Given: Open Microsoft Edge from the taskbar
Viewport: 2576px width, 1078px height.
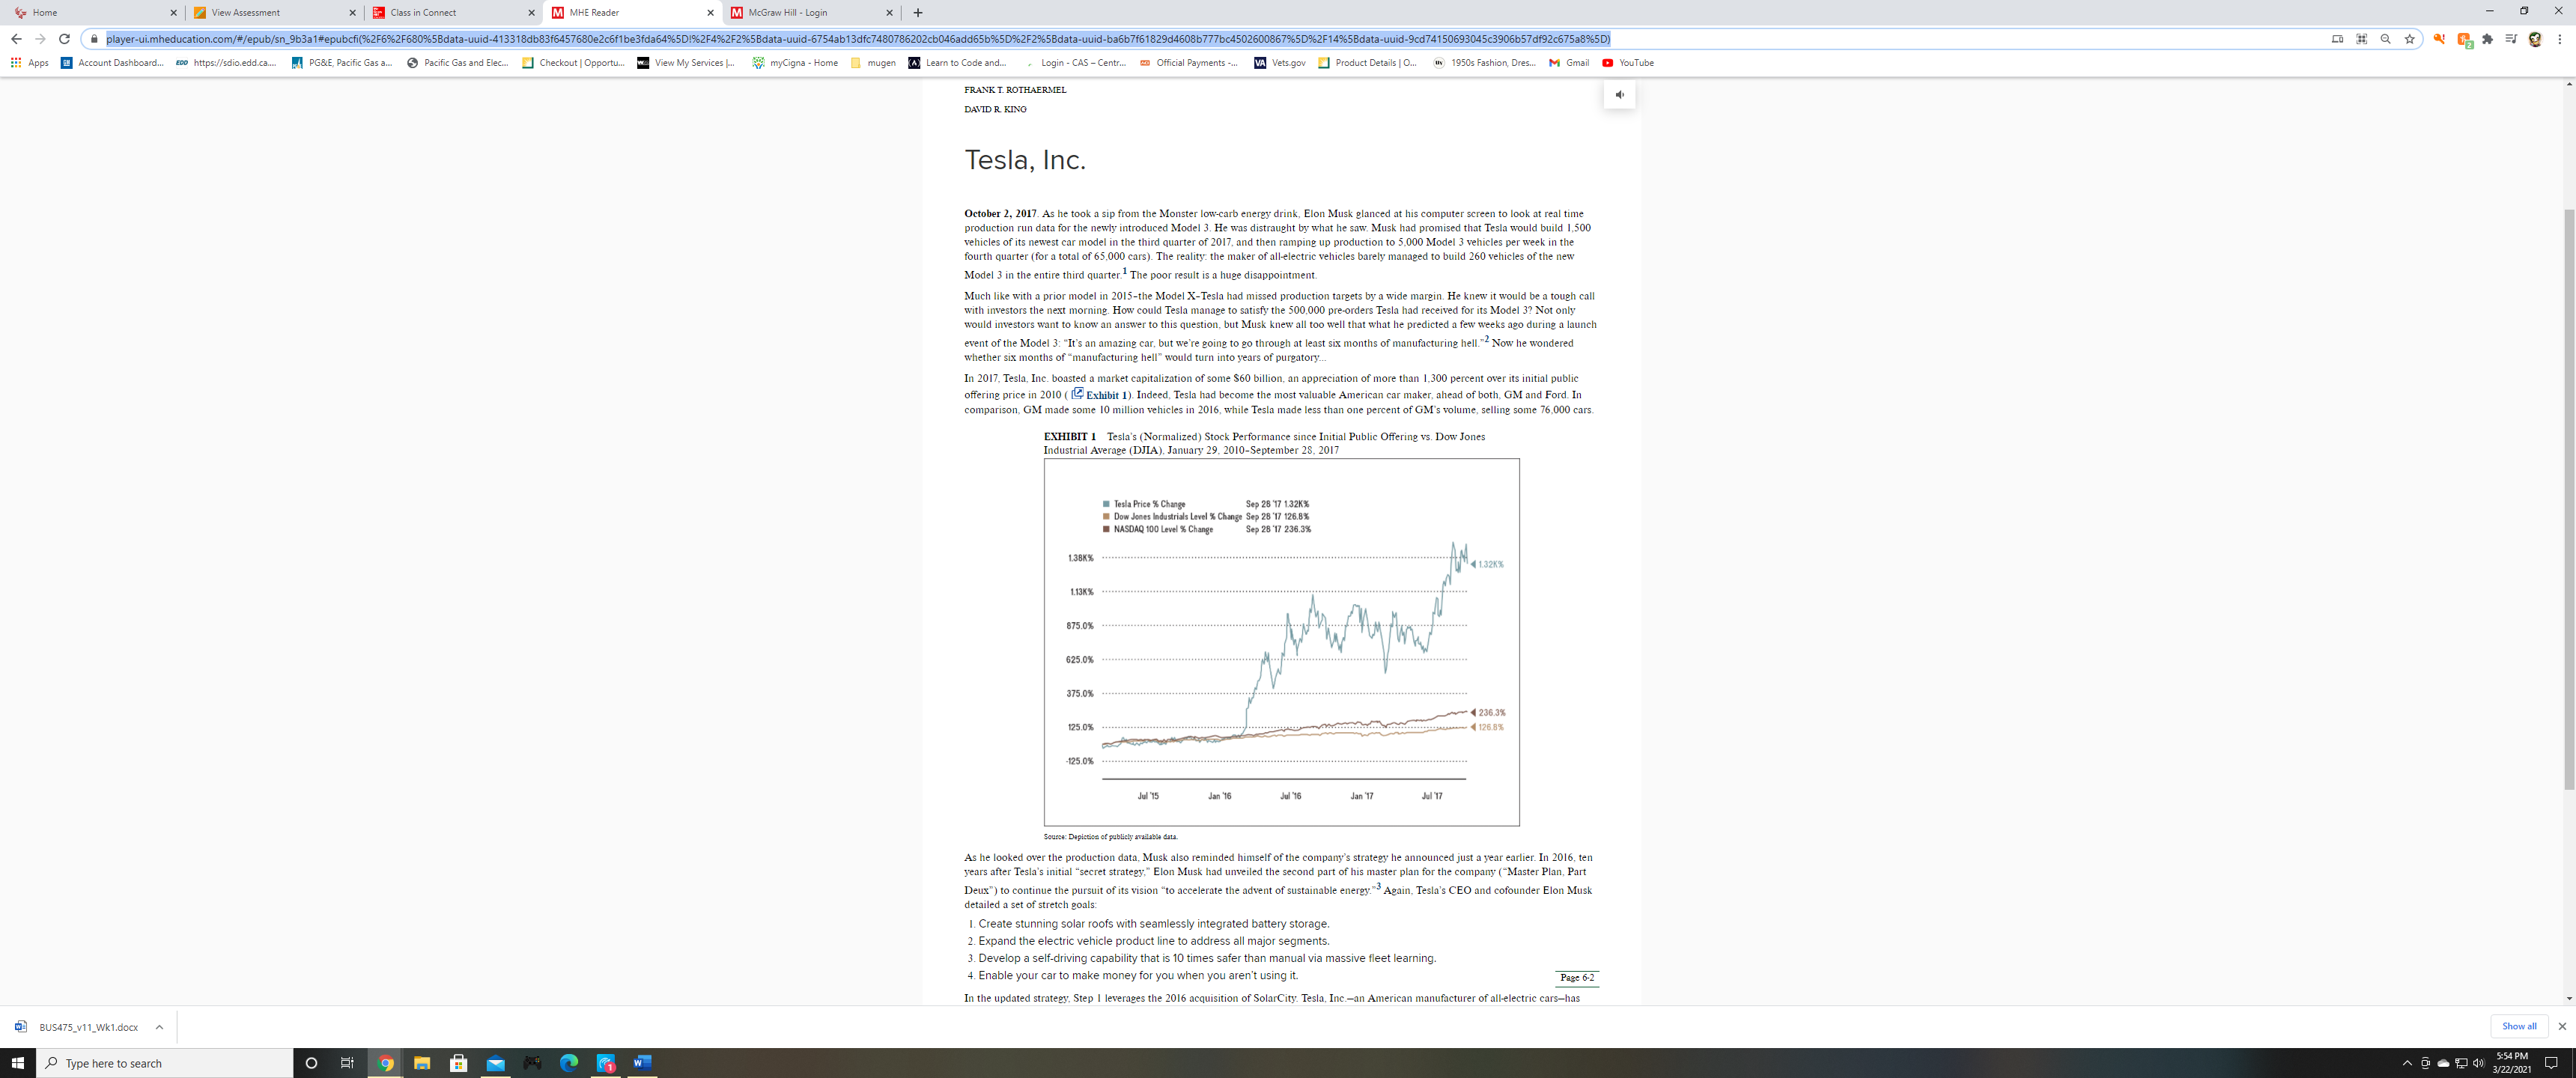Looking at the screenshot, I should tap(569, 1063).
